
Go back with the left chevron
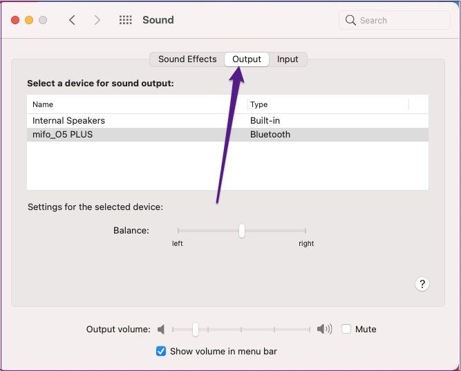(x=73, y=20)
